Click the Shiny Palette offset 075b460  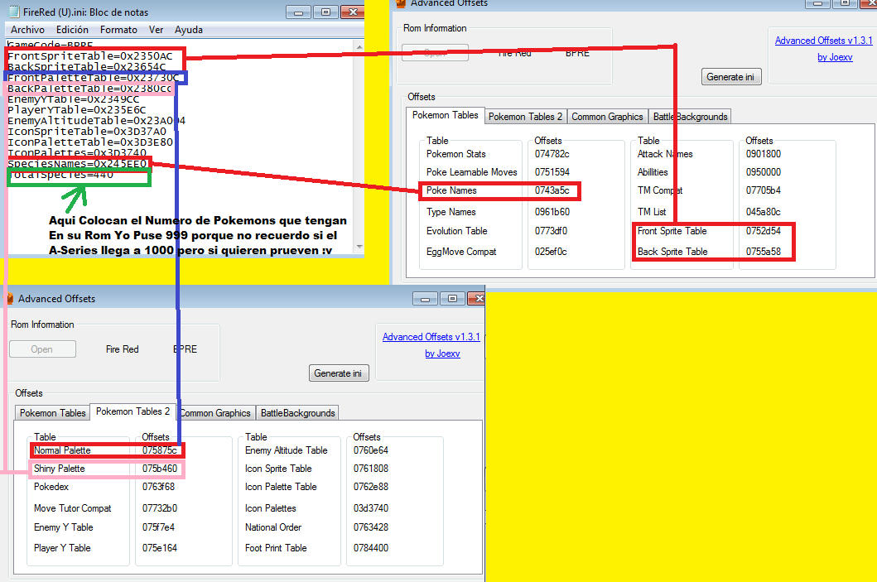tap(159, 469)
